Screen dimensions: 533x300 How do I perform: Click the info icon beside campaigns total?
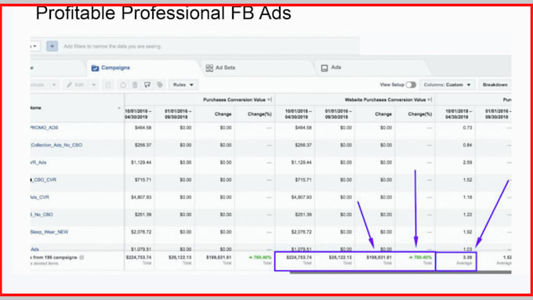click(82, 258)
